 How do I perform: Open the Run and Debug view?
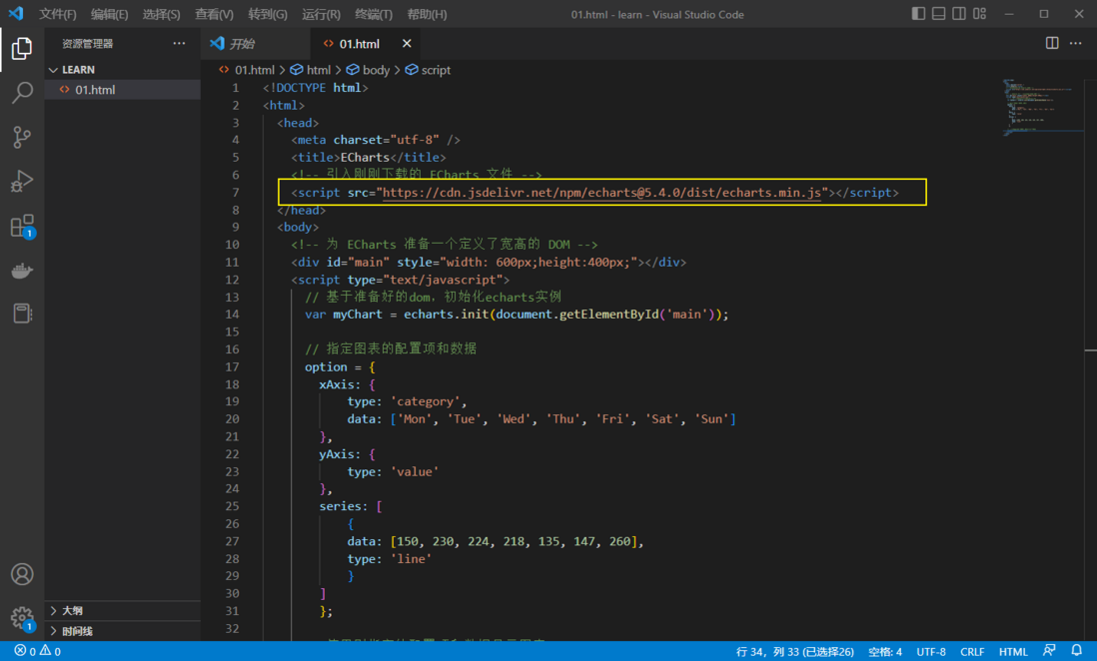point(22,181)
